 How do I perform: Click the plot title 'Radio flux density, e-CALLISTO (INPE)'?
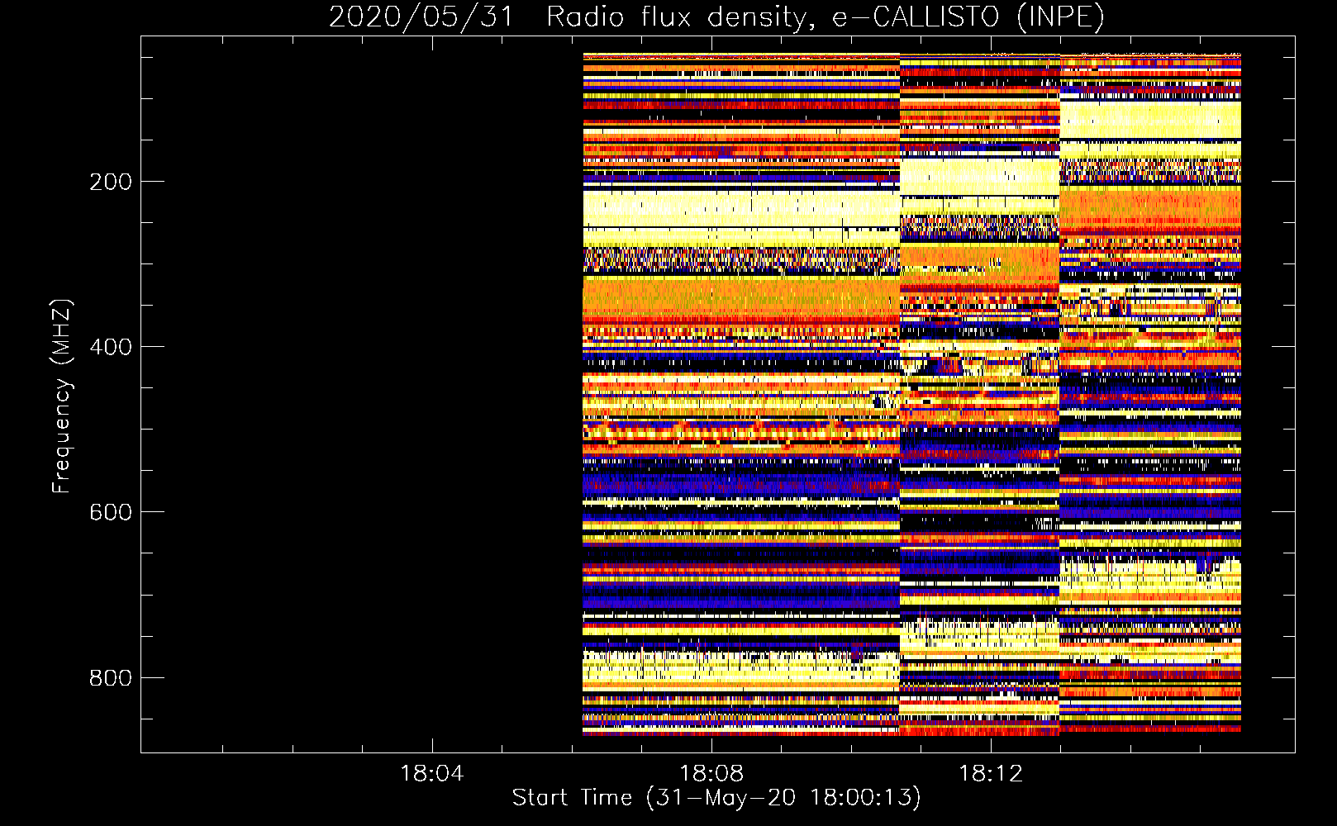click(x=826, y=17)
